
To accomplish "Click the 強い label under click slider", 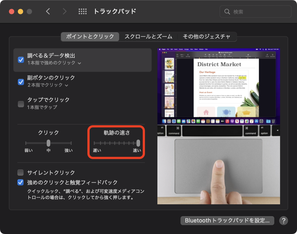I will tap(68, 150).
